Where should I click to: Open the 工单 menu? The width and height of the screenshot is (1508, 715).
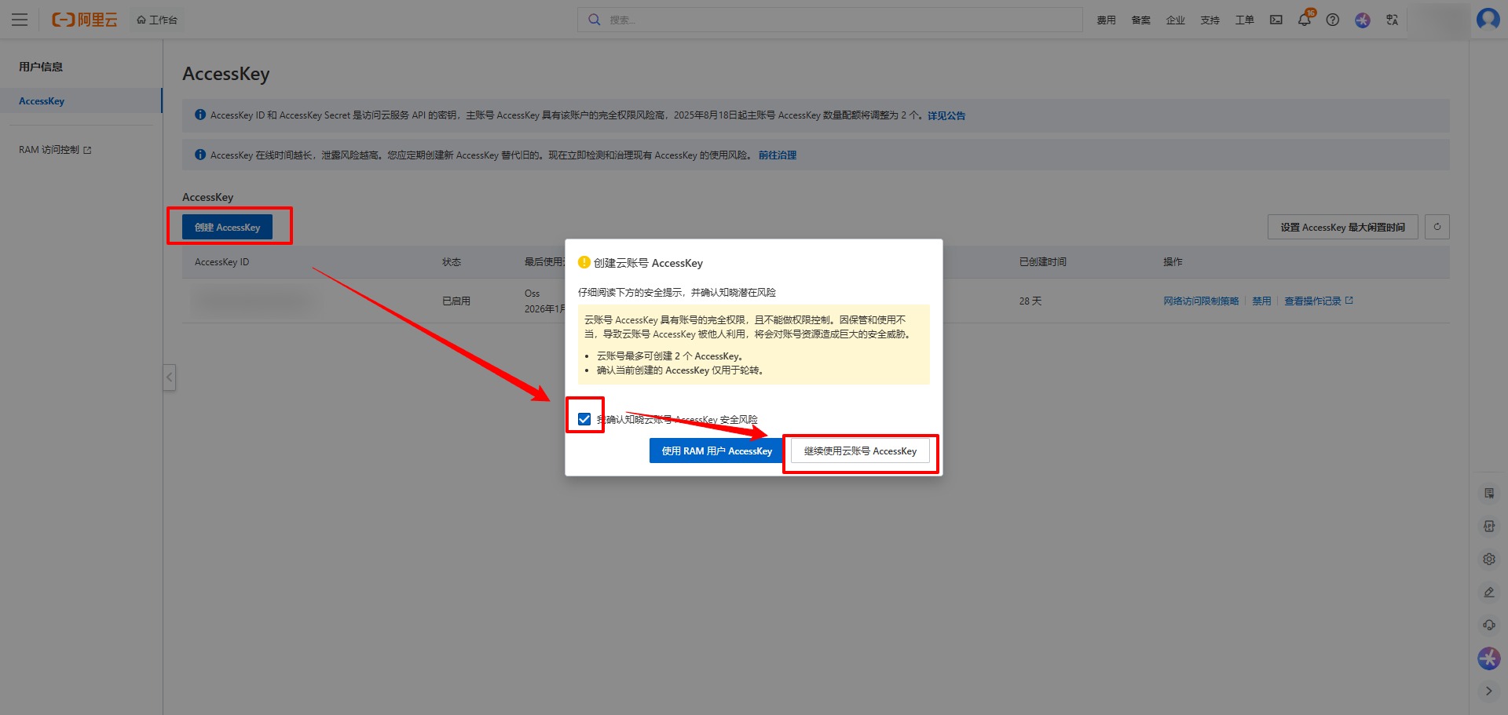[1244, 20]
